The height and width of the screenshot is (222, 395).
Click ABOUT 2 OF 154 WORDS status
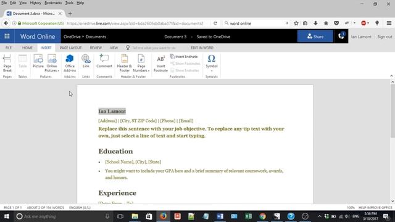click(x=45, y=208)
